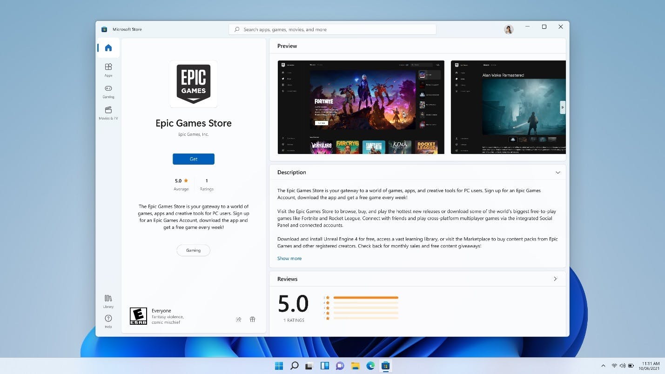This screenshot has height=374, width=665.
Task: Click the Store search field
Action: pyautogui.click(x=332, y=29)
